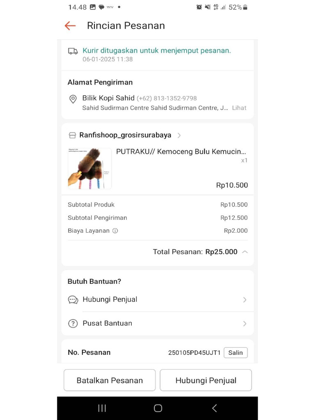Screen dimensions: 315x420
Task: Tap the red back arrow
Action: 70,26
